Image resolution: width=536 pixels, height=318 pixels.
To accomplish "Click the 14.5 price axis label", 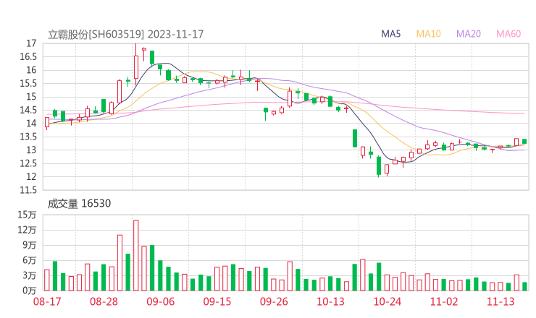I will click(x=28, y=110).
